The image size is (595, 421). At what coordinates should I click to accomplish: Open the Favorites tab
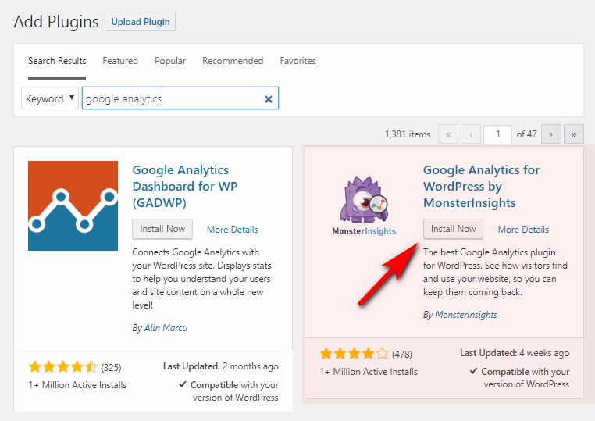click(x=297, y=61)
